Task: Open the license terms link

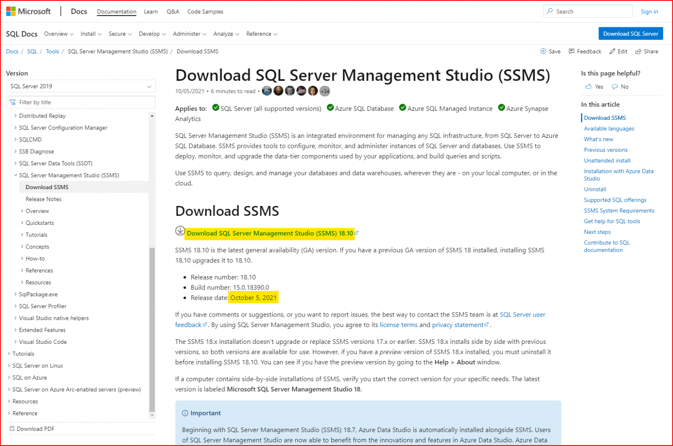Action: click(x=398, y=325)
